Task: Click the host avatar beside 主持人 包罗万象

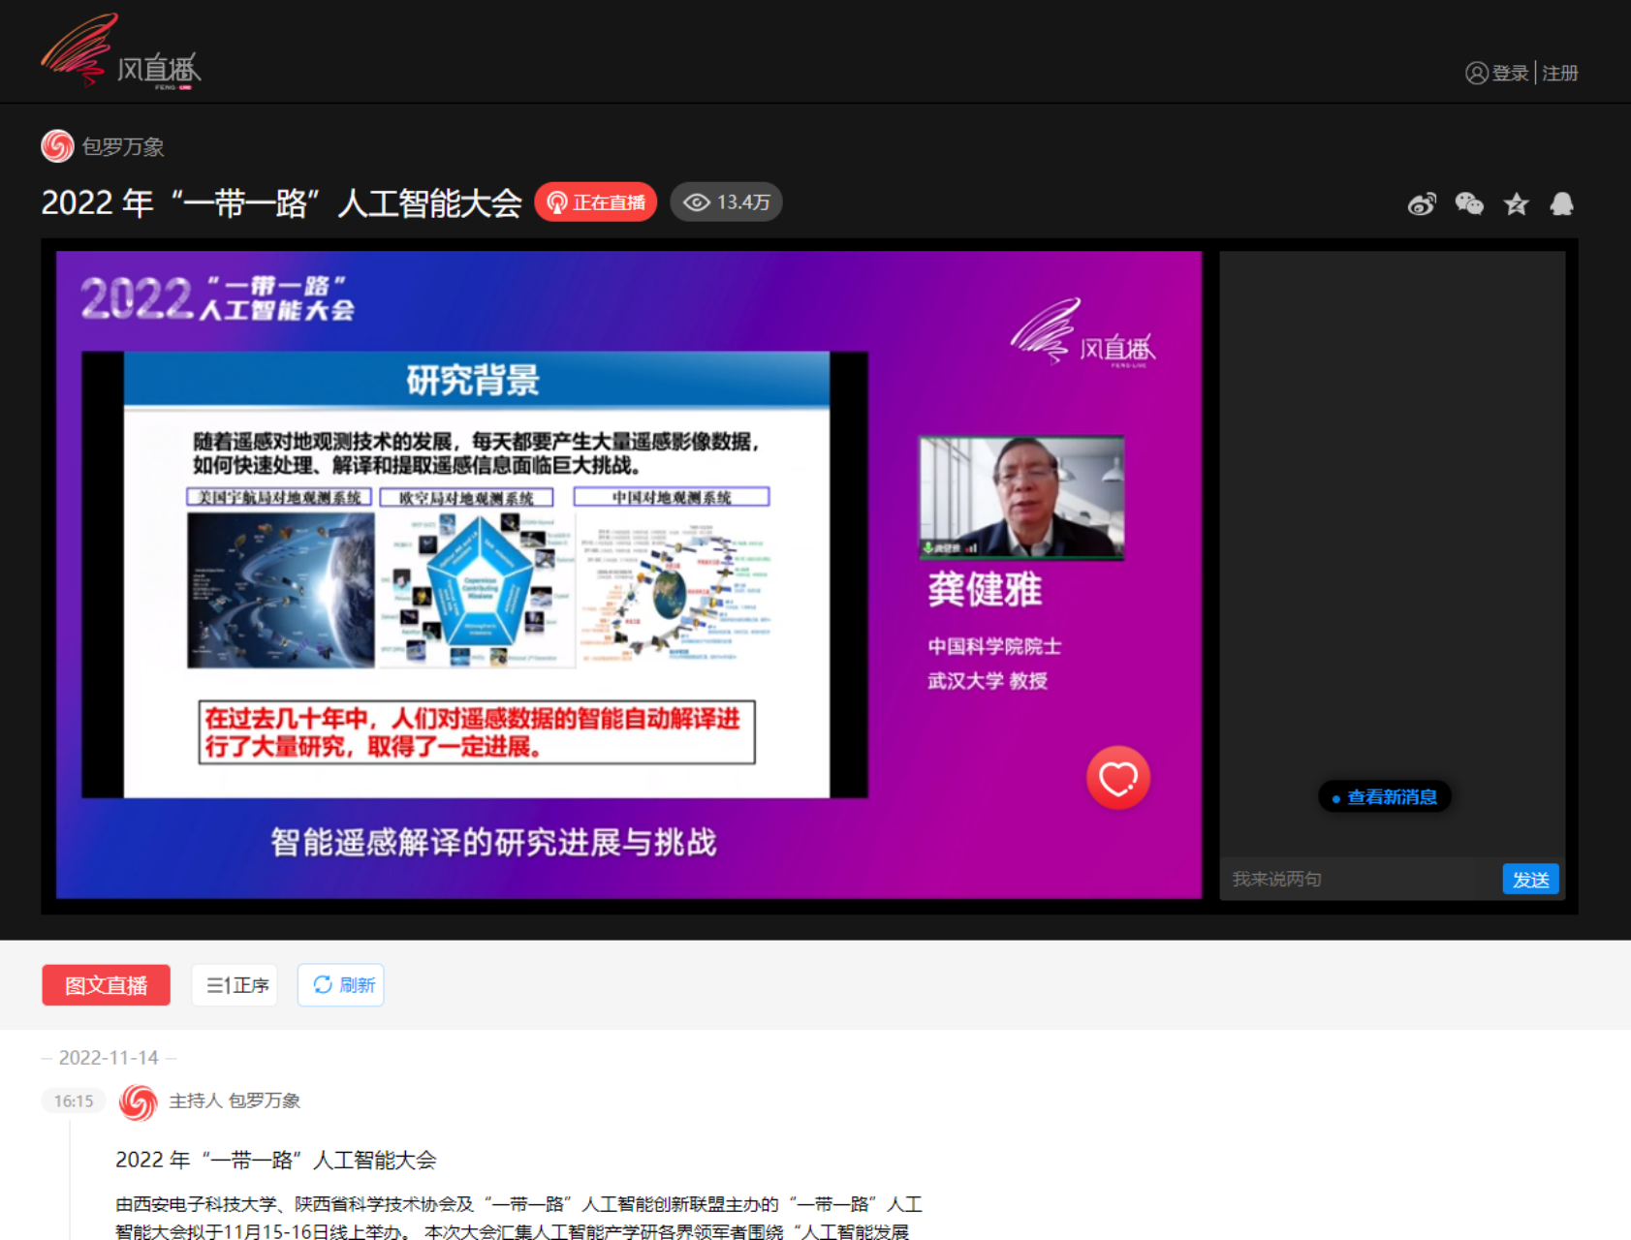Action: [x=138, y=1101]
